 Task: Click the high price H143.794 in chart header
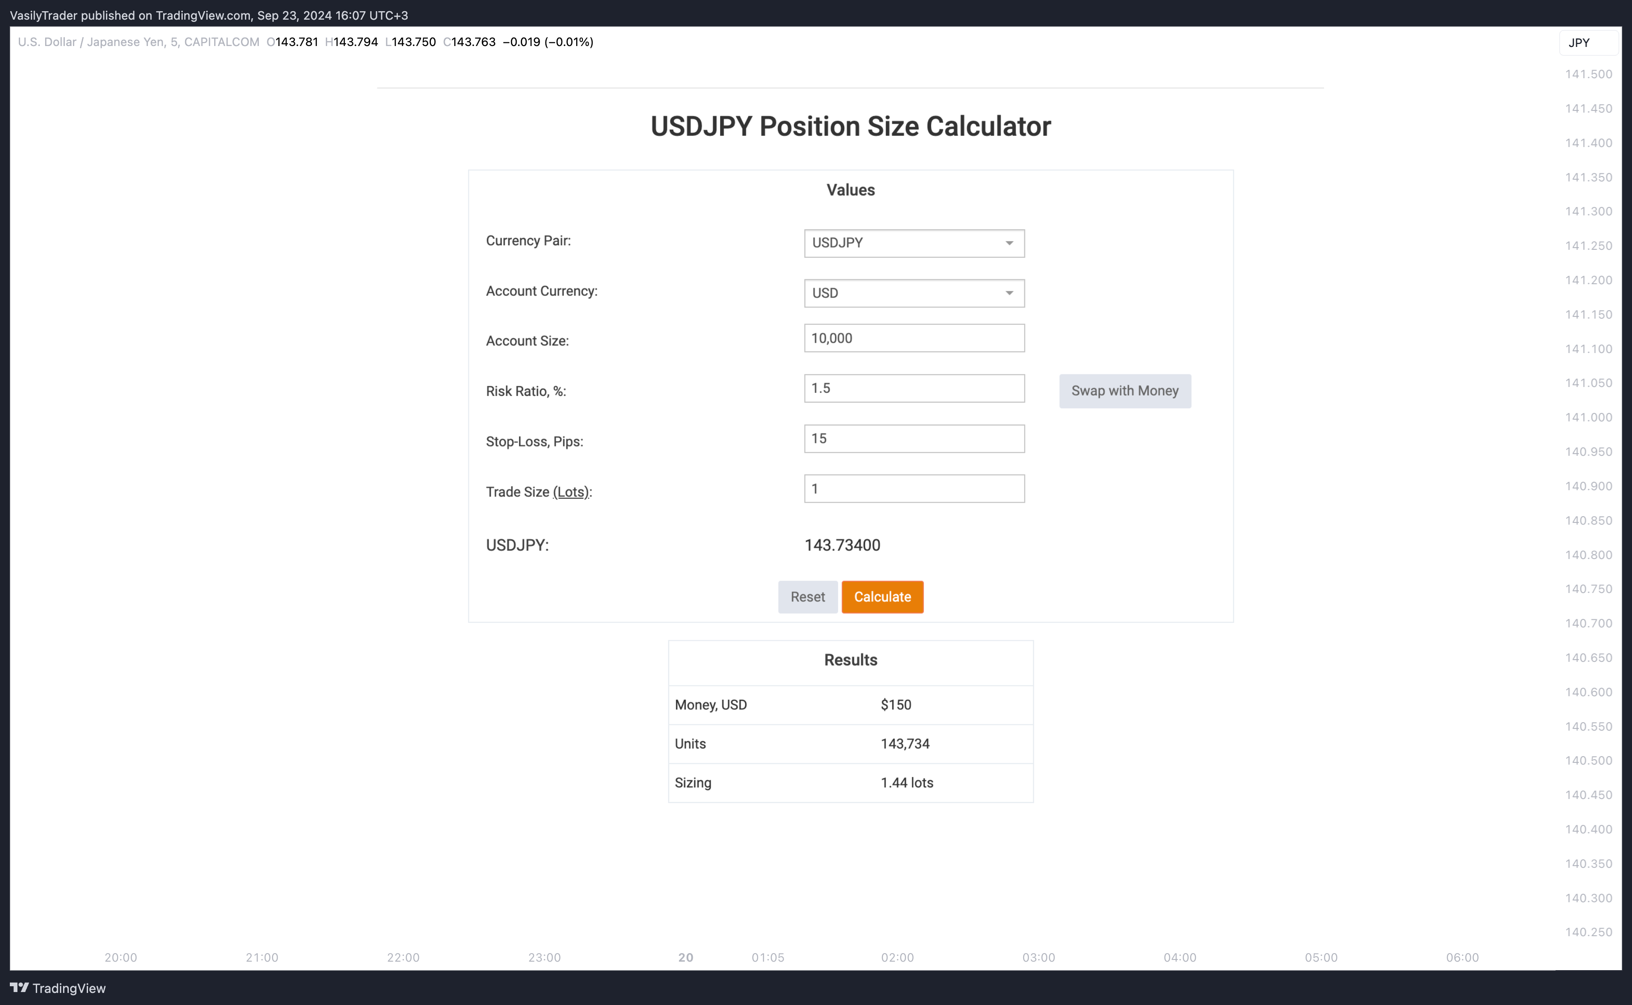click(x=351, y=42)
